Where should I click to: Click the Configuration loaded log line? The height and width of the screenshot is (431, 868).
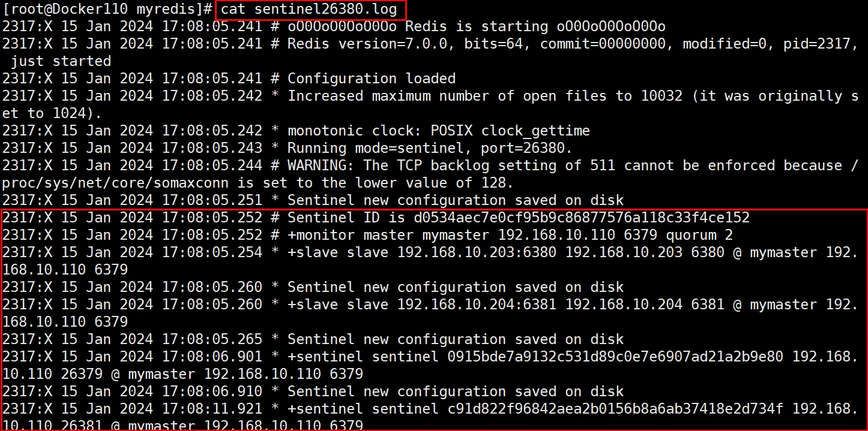click(229, 79)
